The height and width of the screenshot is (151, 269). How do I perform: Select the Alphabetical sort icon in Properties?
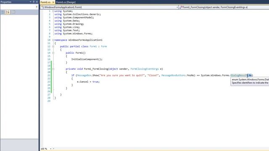[x=8, y=12]
